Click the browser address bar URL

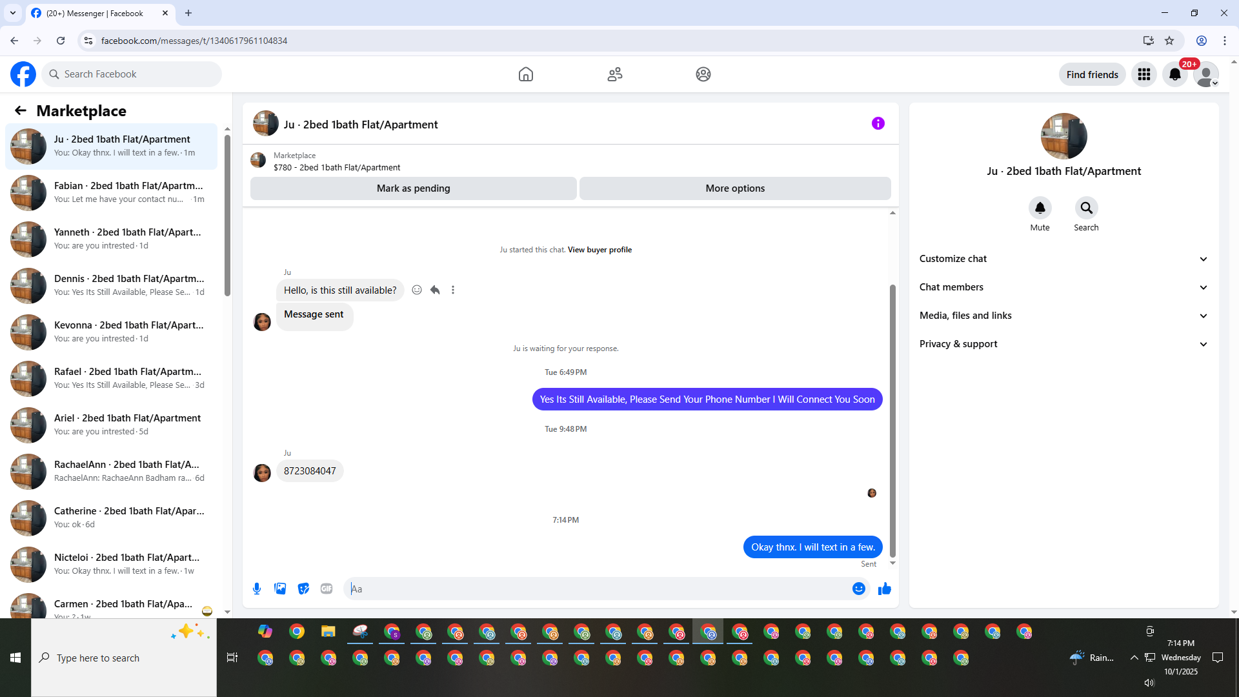click(194, 41)
